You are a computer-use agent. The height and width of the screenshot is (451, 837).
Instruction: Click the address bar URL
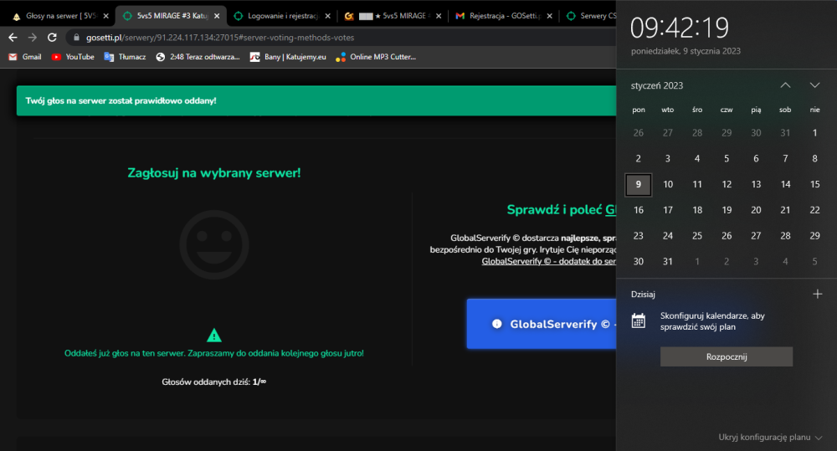coord(220,38)
